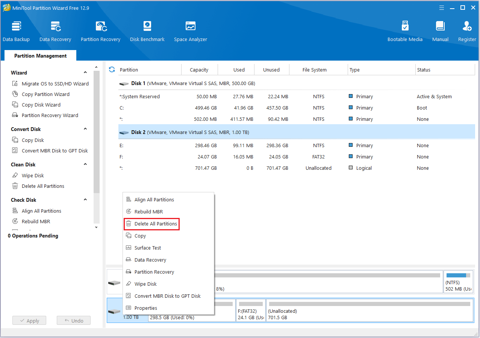This screenshot has width=480, height=338.
Task: Select Wipe Disk in sidebar
Action: click(x=28, y=175)
